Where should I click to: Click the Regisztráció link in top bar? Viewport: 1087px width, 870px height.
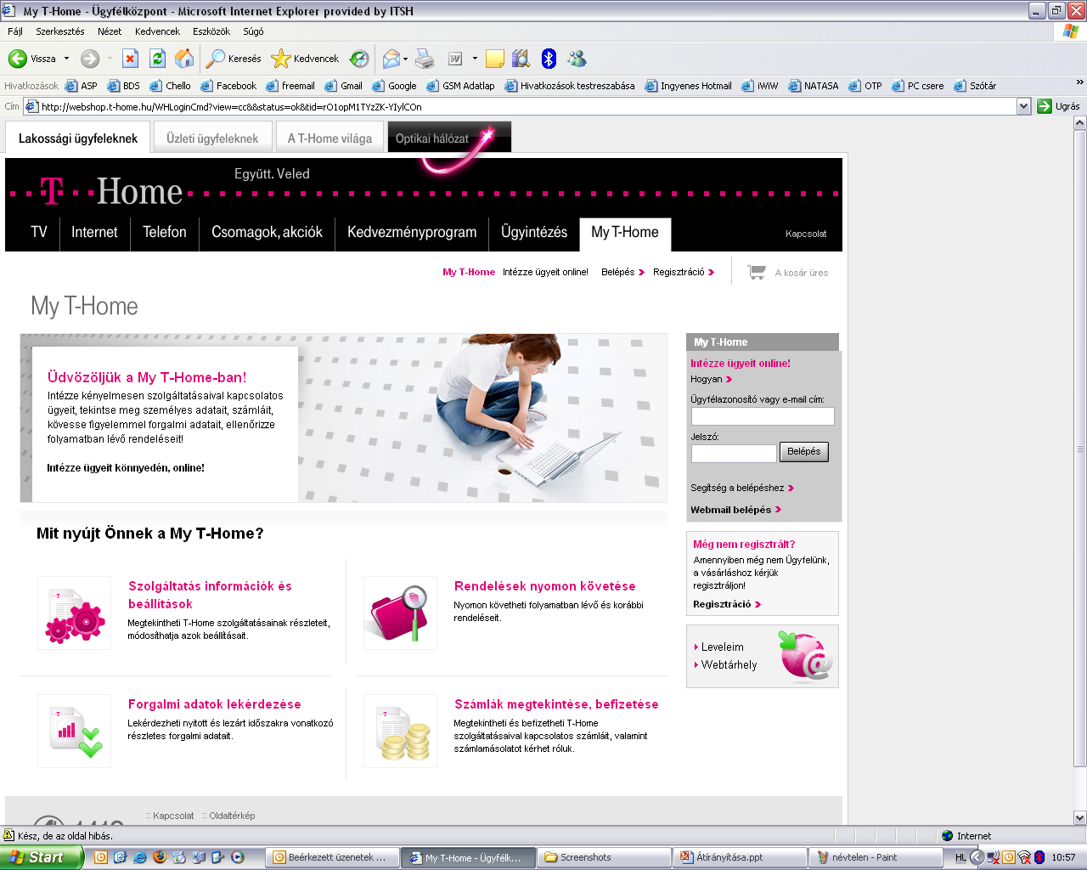point(684,273)
